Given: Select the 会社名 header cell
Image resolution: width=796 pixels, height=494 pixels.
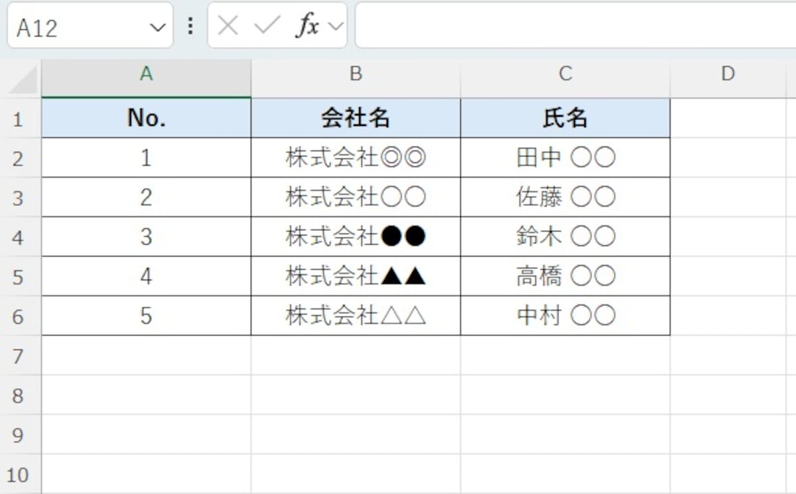Looking at the screenshot, I should pyautogui.click(x=356, y=118).
